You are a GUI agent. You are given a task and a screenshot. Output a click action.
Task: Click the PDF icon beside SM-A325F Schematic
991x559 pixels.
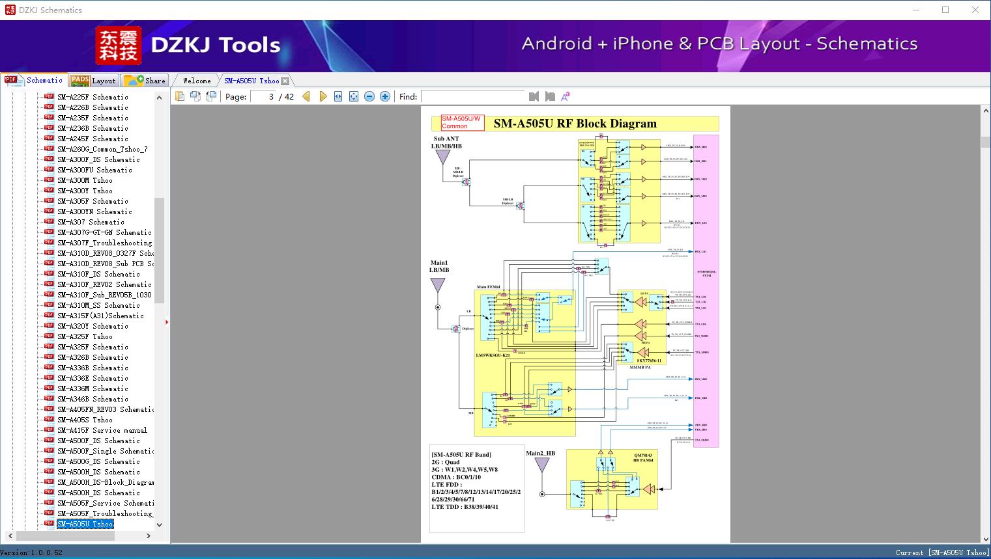49,347
